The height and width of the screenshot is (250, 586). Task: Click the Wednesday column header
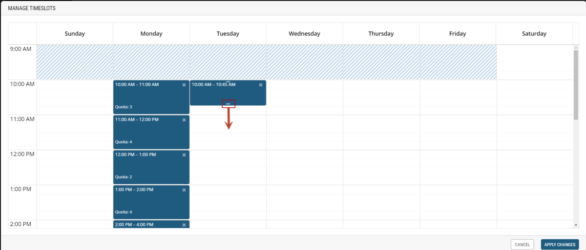tap(304, 34)
